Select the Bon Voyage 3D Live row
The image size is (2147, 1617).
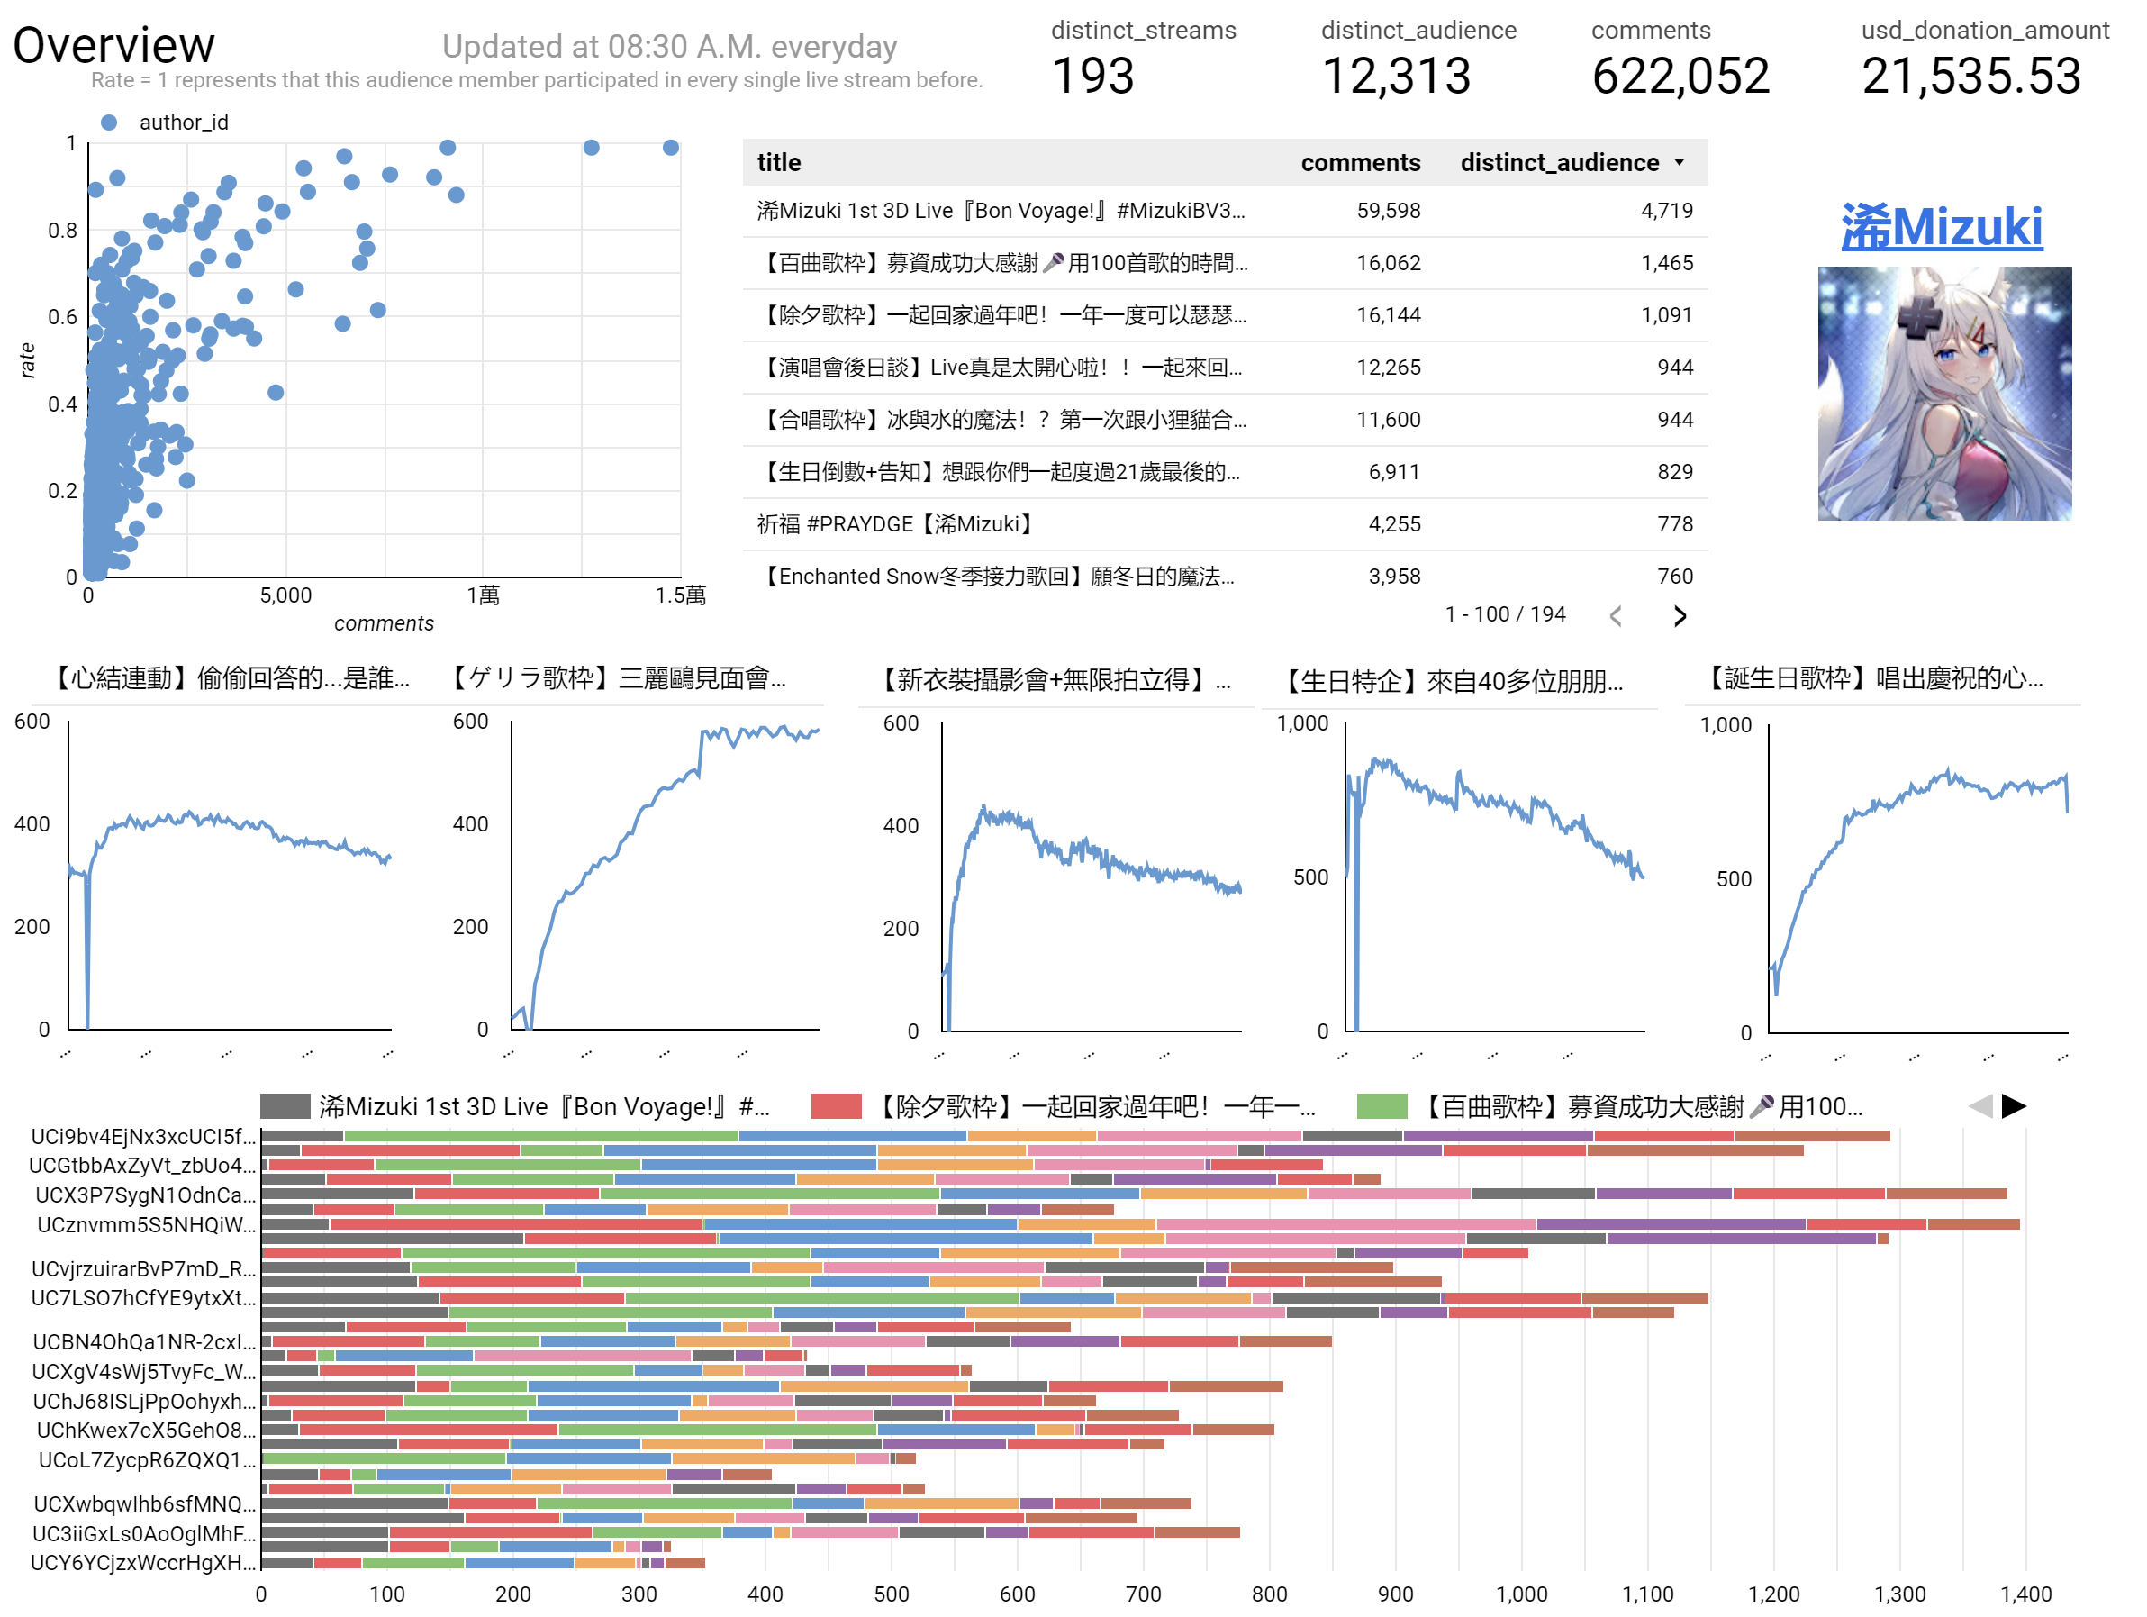click(x=1000, y=211)
